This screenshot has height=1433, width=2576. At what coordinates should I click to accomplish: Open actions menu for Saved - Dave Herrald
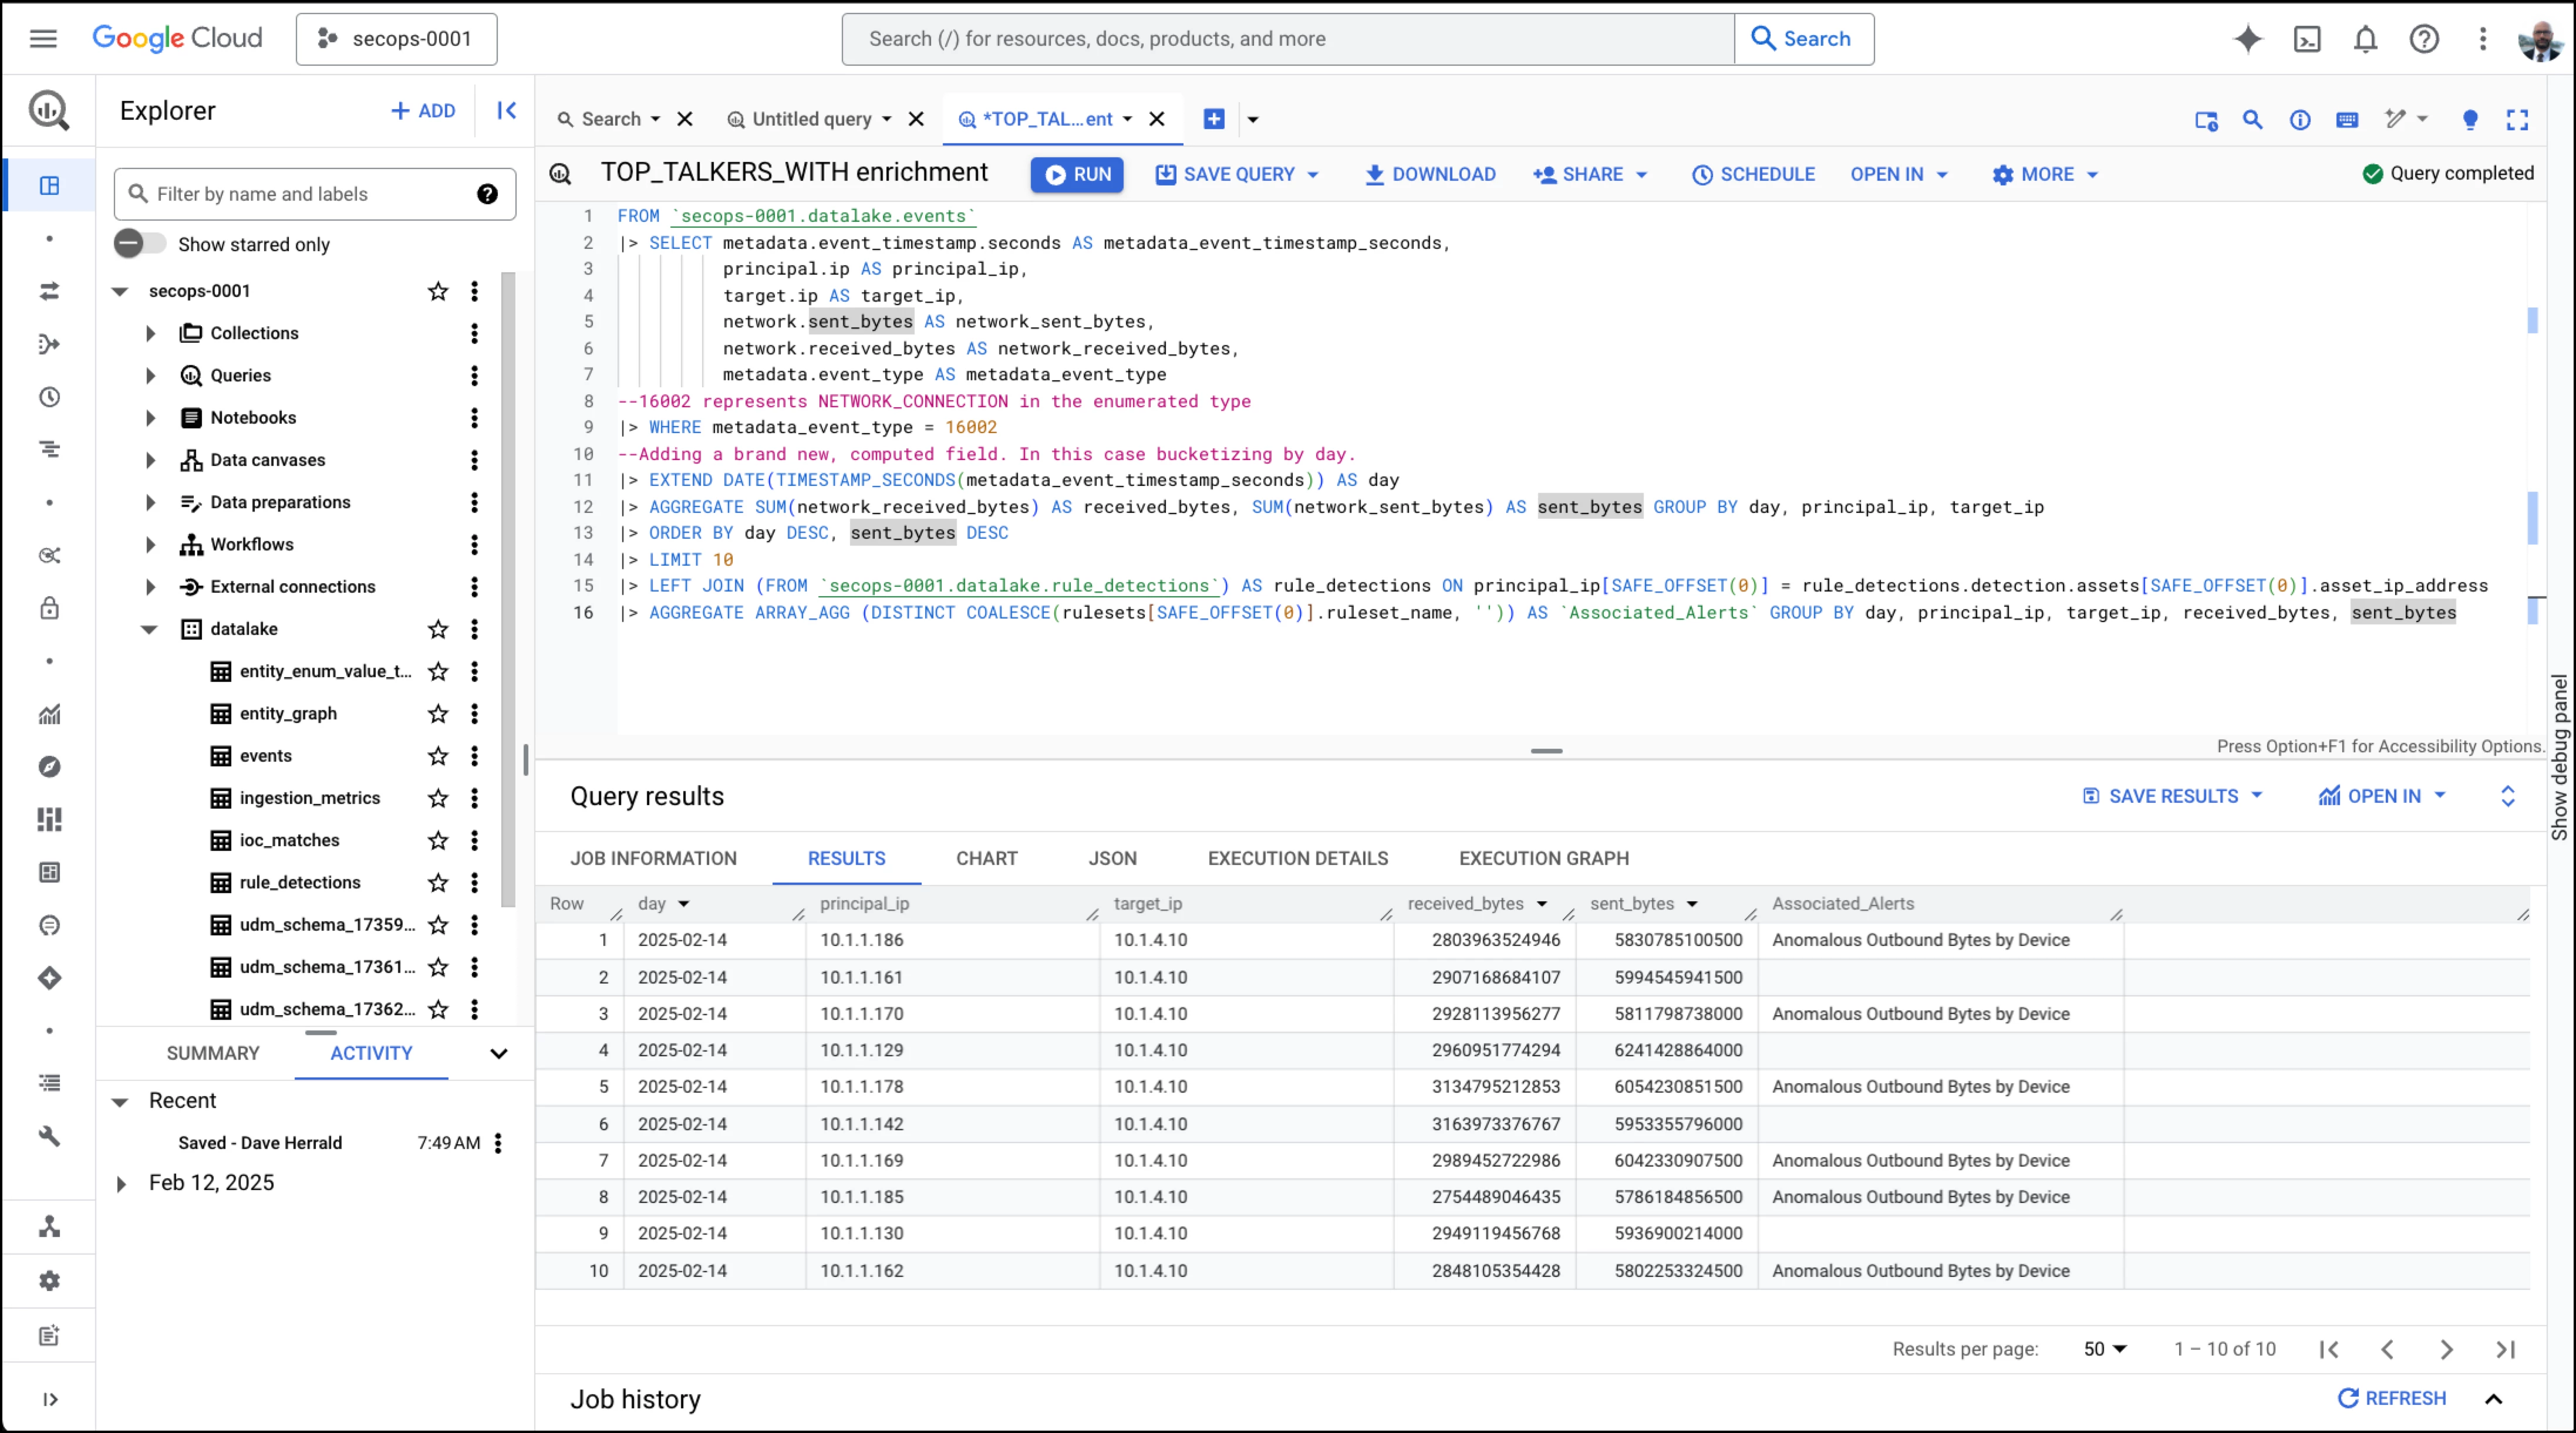pyautogui.click(x=498, y=1143)
